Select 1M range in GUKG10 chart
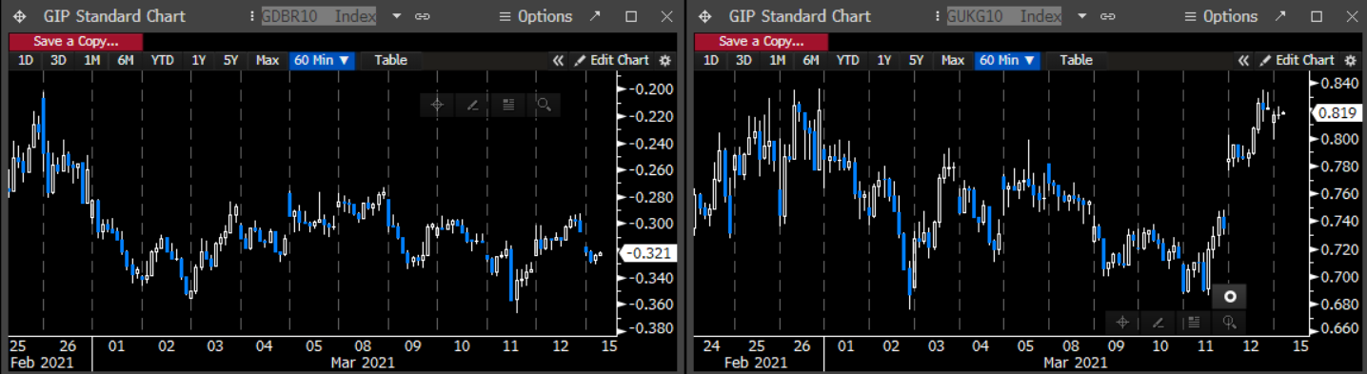The width and height of the screenshot is (1367, 374). (777, 60)
